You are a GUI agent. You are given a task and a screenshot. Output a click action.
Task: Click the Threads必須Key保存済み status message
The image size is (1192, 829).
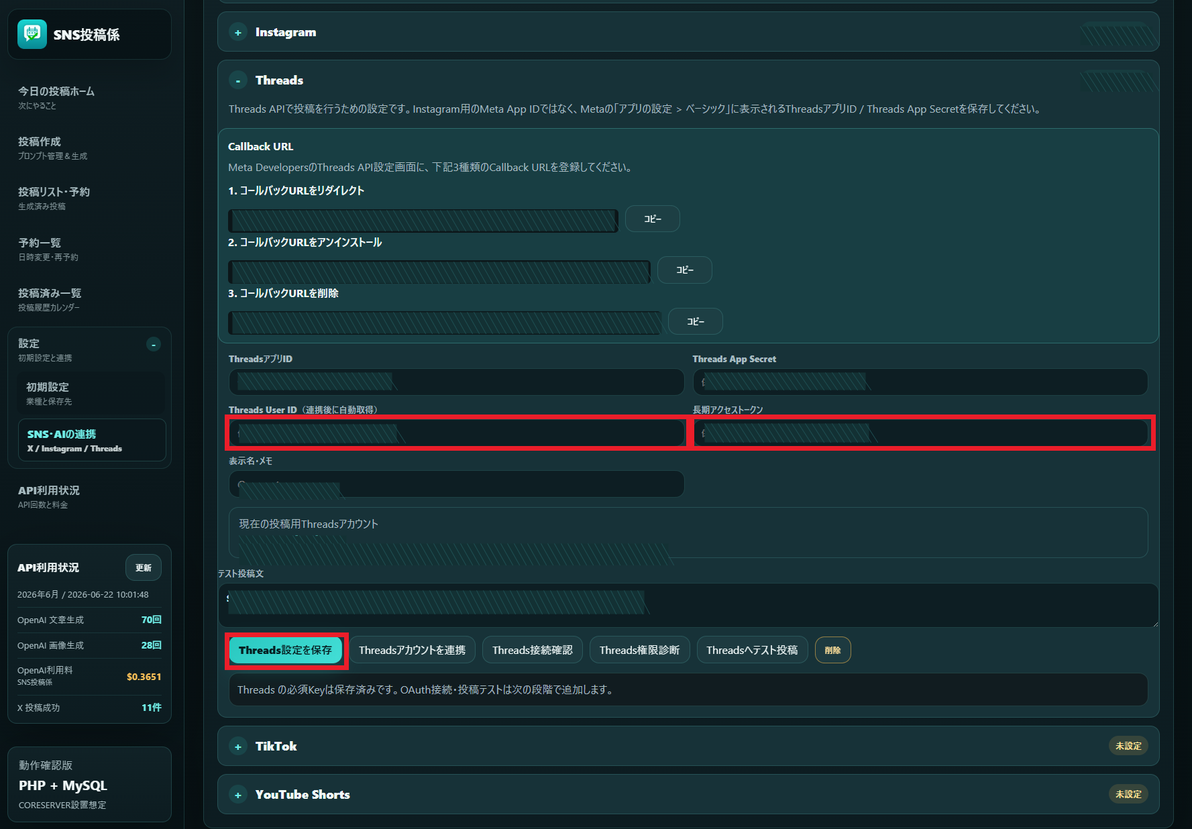(x=688, y=689)
